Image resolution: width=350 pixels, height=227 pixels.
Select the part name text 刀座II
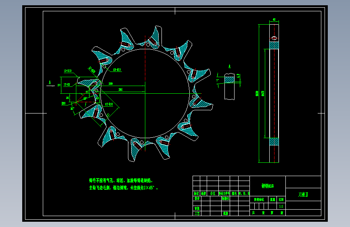pyautogui.click(x=303, y=195)
